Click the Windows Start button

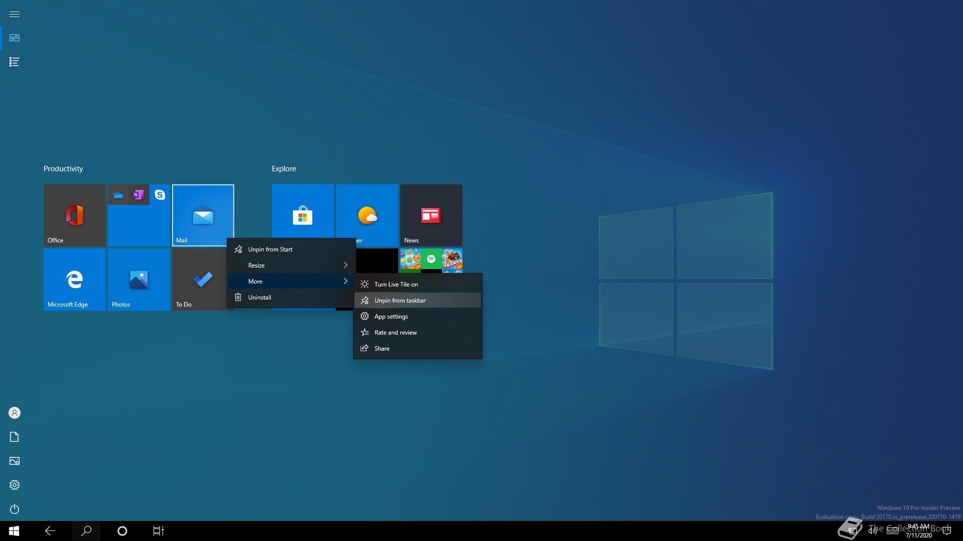click(x=14, y=531)
